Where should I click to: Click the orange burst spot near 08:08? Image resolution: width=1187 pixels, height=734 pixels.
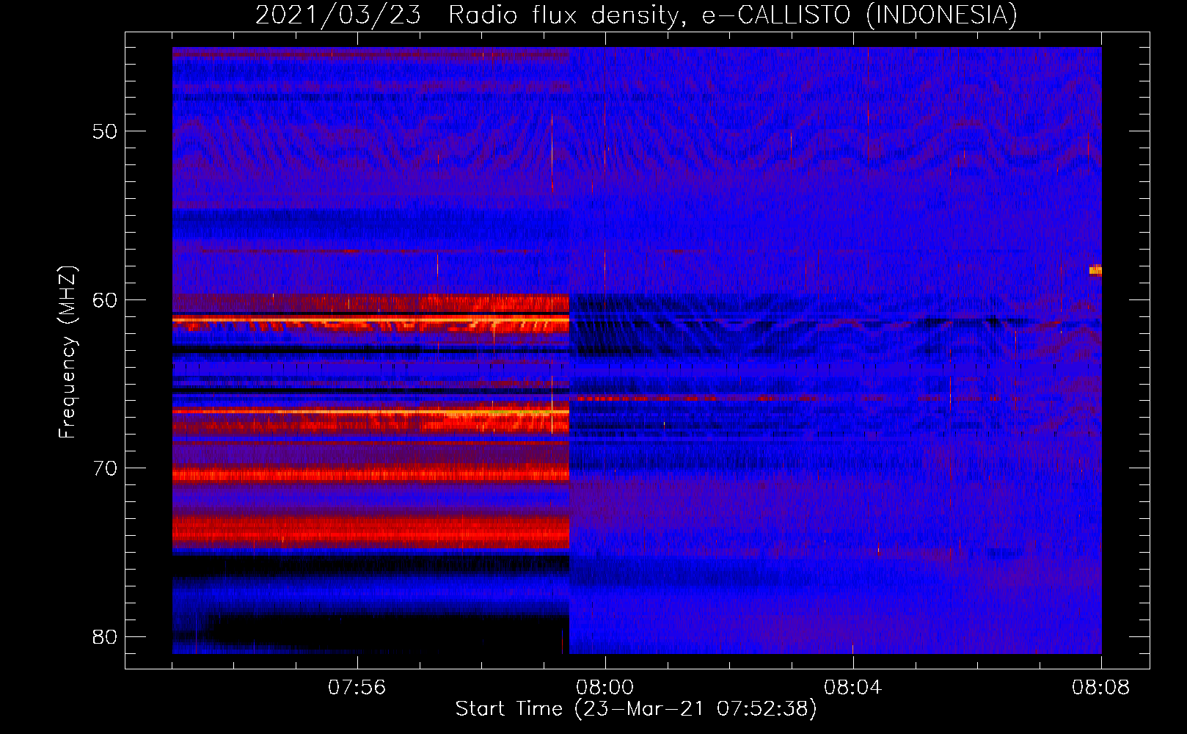(x=1095, y=270)
